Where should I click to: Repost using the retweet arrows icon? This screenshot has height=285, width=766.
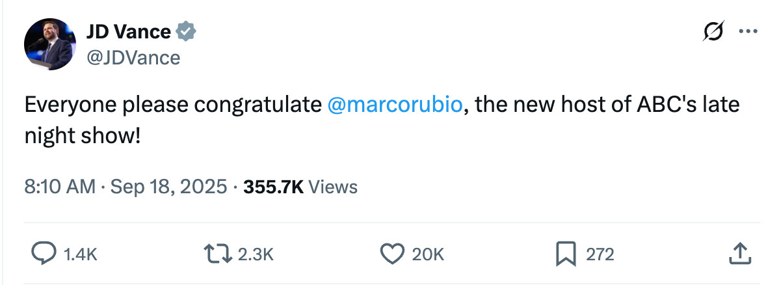[218, 254]
